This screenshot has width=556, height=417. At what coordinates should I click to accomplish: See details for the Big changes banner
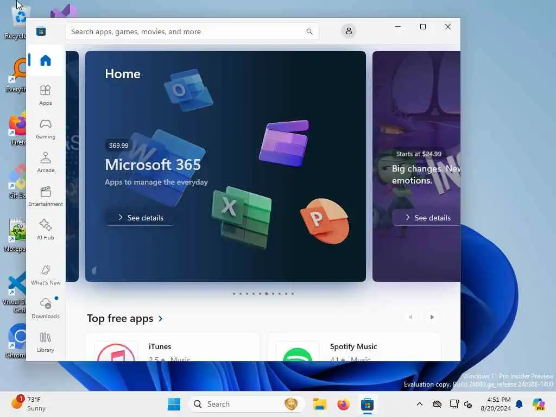pyautogui.click(x=428, y=217)
